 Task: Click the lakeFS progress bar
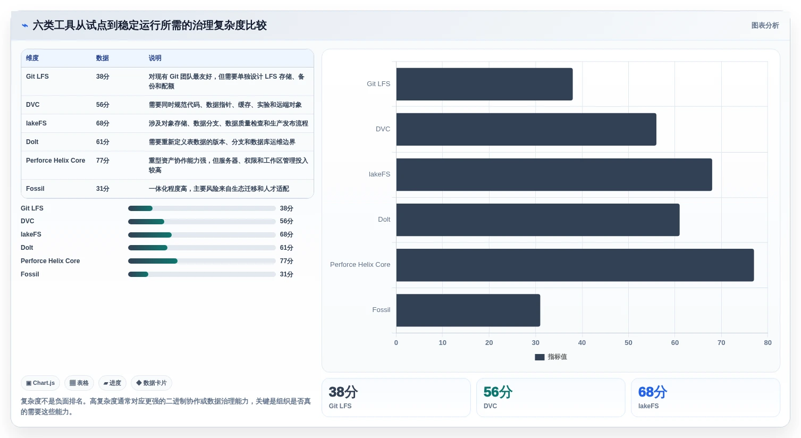[202, 234]
